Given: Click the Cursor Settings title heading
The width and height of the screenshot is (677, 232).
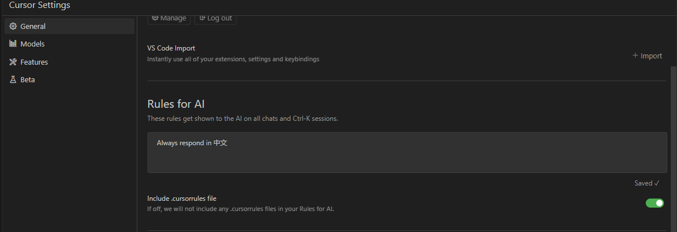Looking at the screenshot, I should (x=40, y=5).
